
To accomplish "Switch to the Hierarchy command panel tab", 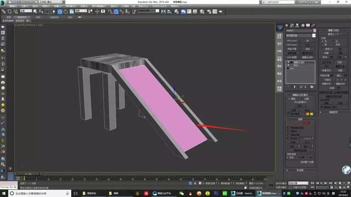I will click(297, 26).
